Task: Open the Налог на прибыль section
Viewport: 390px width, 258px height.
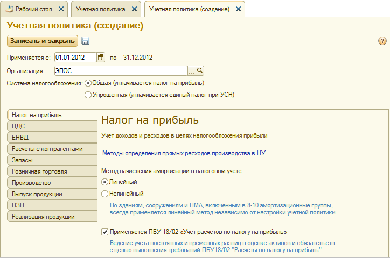Action: tap(52, 115)
